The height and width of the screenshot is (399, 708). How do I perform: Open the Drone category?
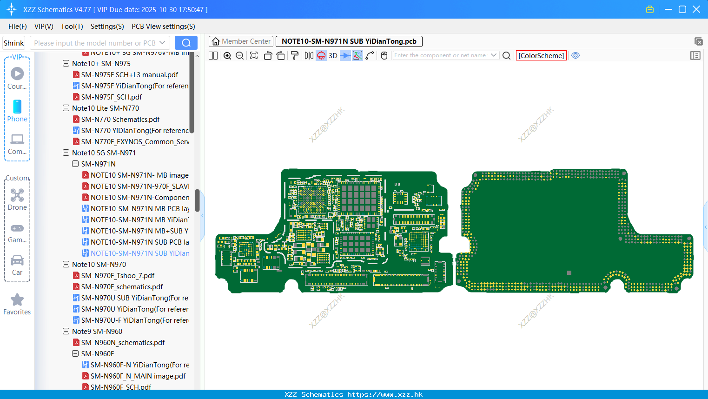[17, 199]
